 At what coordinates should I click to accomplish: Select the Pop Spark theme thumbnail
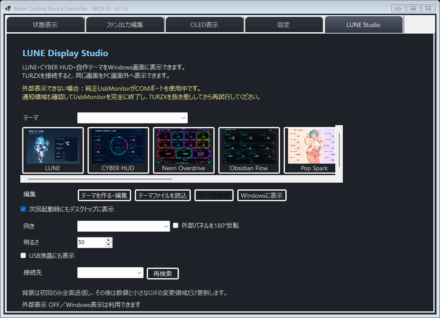point(310,150)
